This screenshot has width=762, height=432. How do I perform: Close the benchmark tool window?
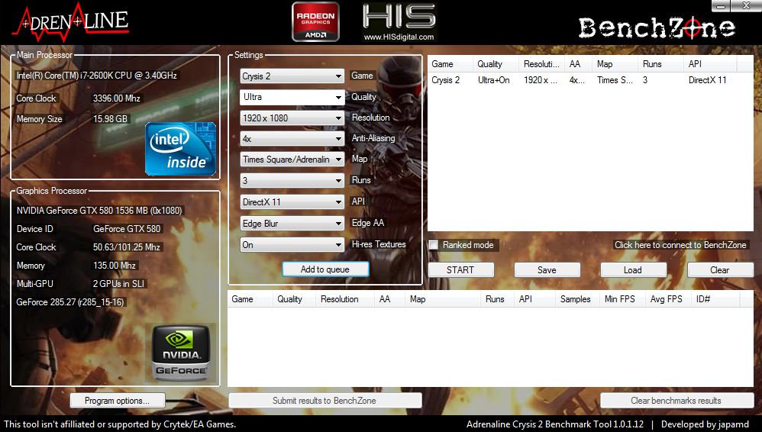[x=745, y=6]
